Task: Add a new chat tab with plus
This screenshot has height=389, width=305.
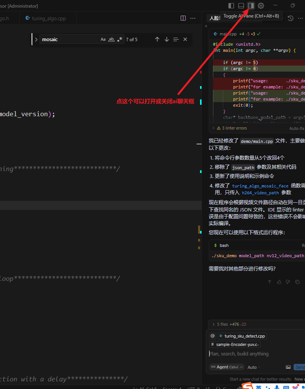Action: [206, 26]
